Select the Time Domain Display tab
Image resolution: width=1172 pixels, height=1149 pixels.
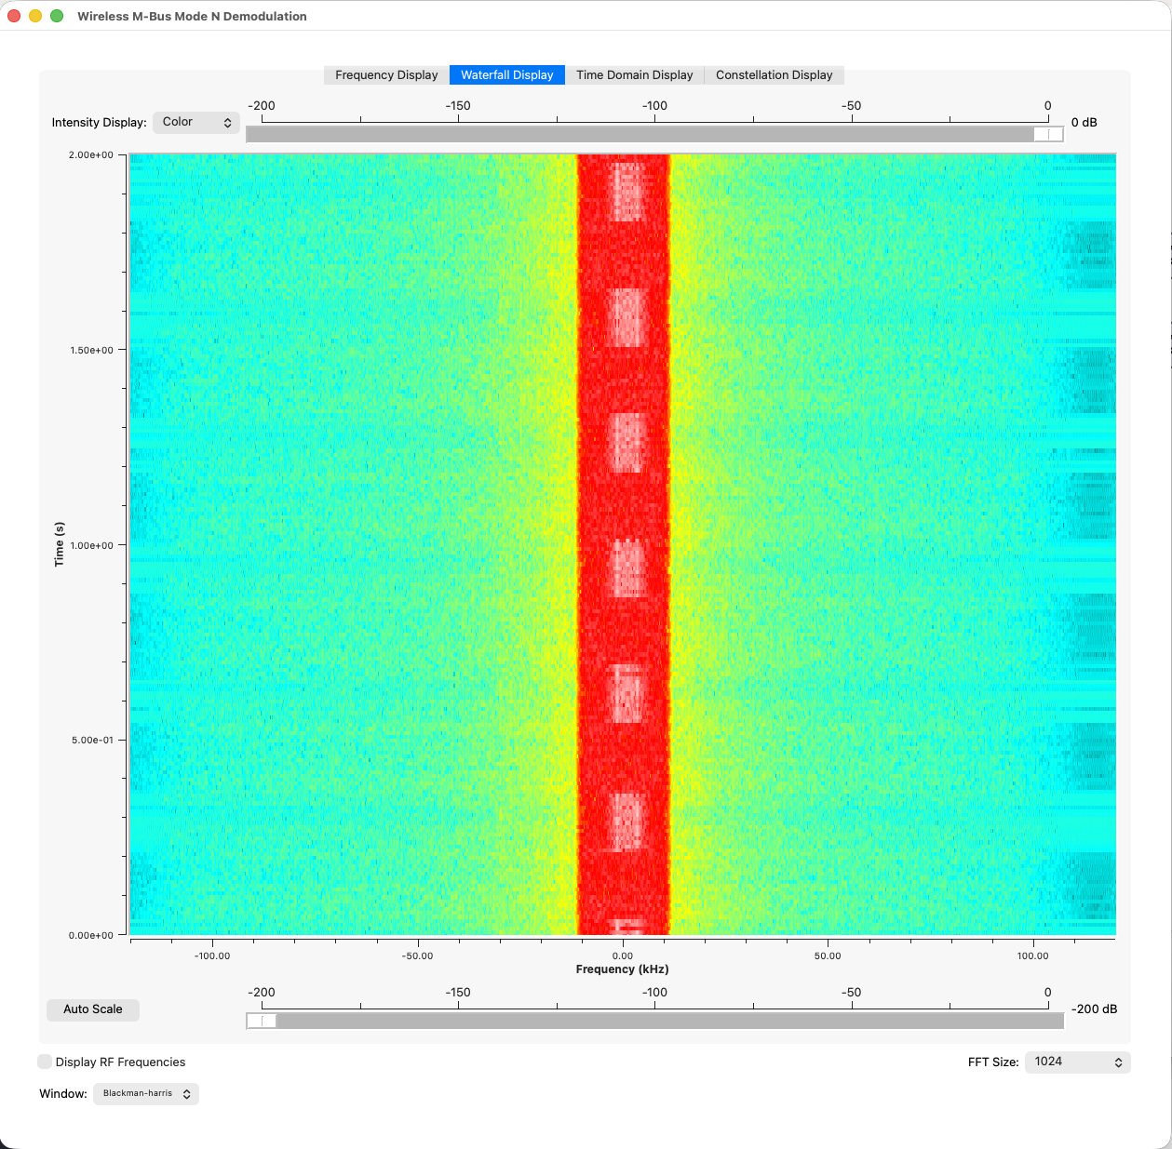[635, 74]
